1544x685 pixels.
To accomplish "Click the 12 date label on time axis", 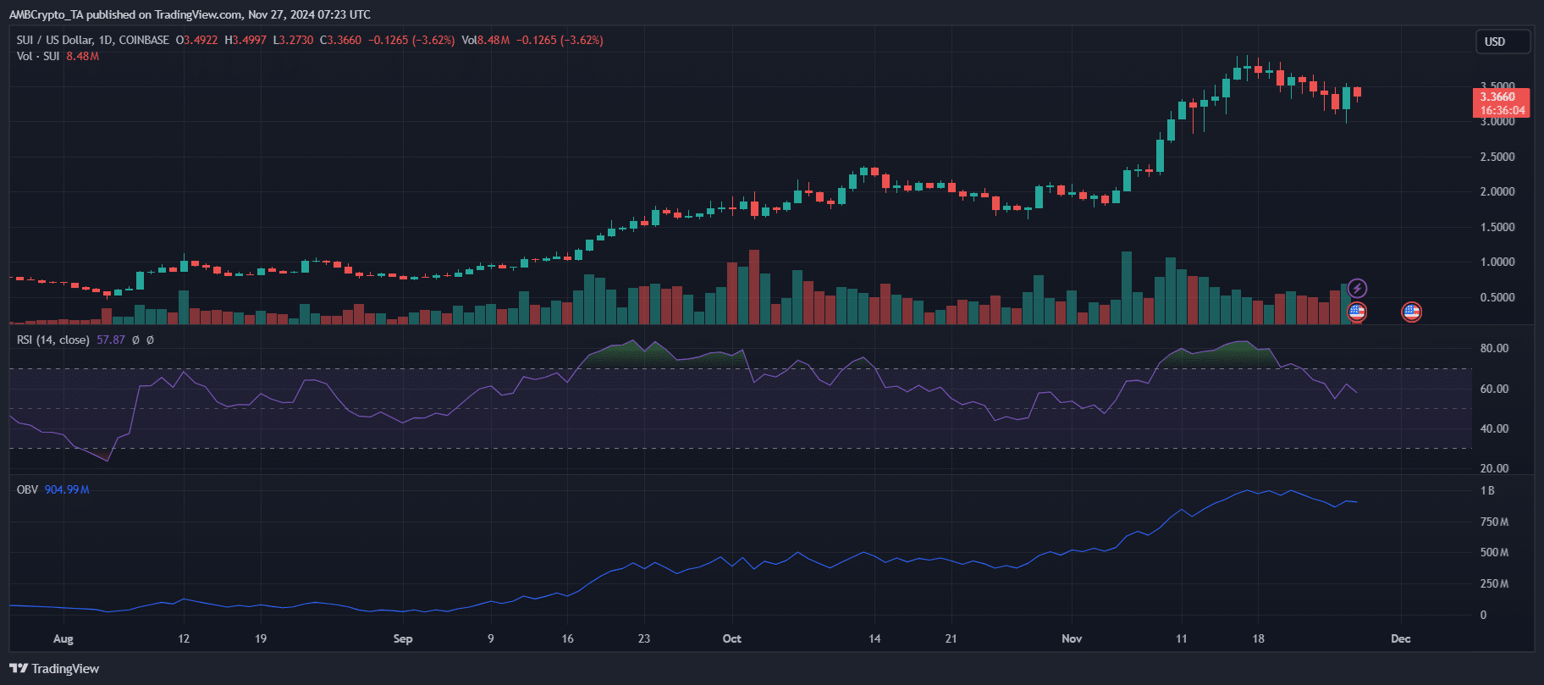I will tap(184, 638).
